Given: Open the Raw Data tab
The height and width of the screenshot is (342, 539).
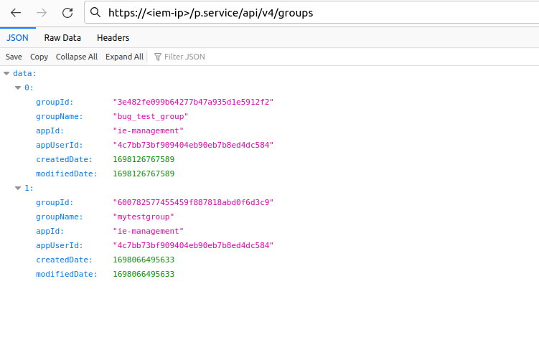Looking at the screenshot, I should coord(62,38).
